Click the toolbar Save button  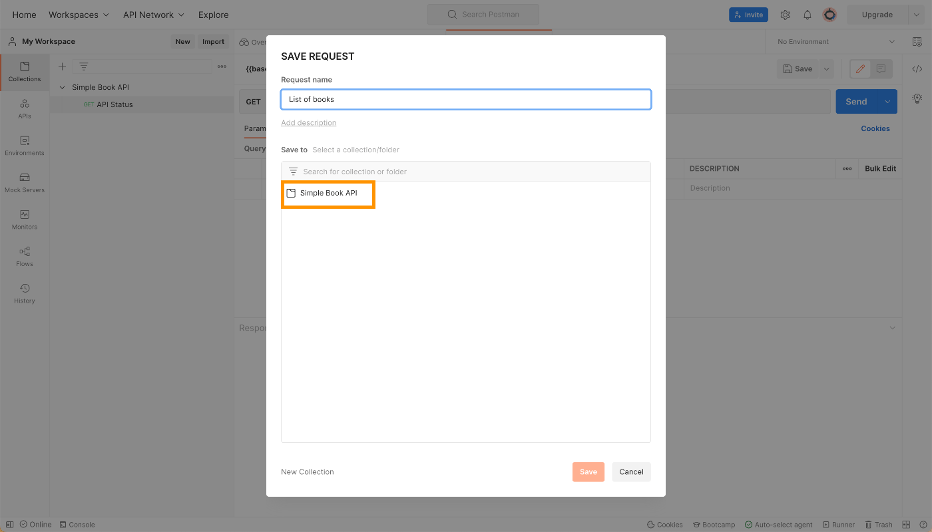(798, 68)
